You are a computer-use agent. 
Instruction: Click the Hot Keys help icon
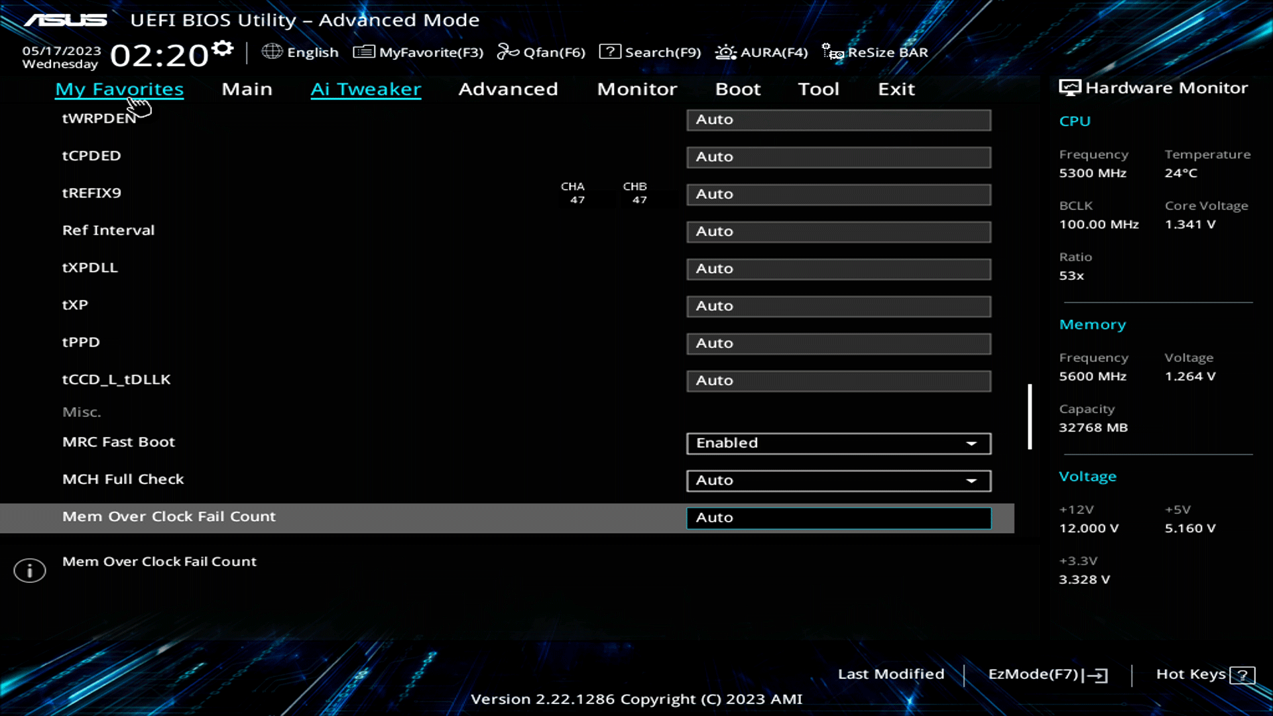pyautogui.click(x=1242, y=674)
